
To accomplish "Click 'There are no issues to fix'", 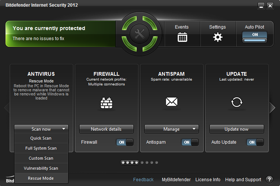I will pyautogui.click(x=38, y=39).
